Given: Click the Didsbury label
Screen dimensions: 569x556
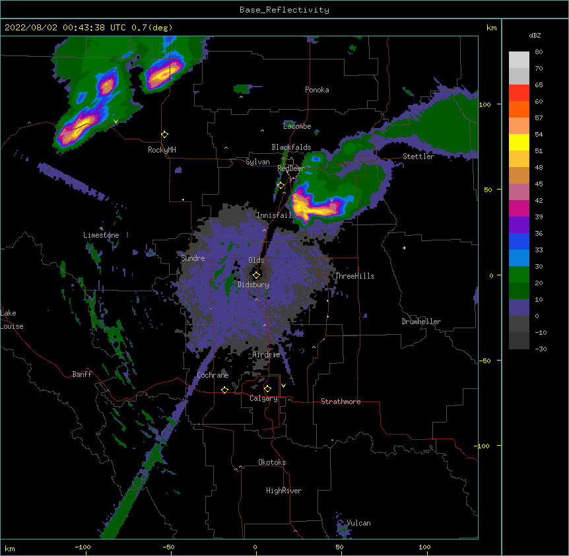Looking at the screenshot, I should tap(253, 285).
